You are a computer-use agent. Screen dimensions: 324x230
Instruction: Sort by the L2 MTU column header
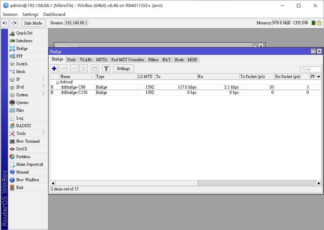[x=146, y=77]
